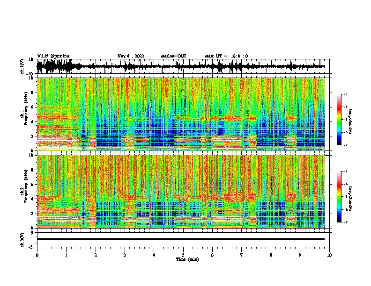371x286 pixels.
Task: Click the ch.2 spectrogram panel
Action: point(180,192)
